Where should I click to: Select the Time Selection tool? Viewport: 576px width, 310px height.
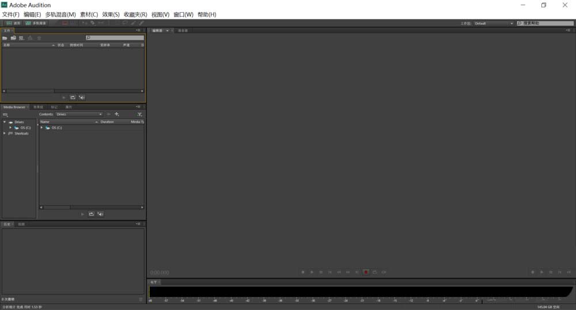click(x=109, y=23)
